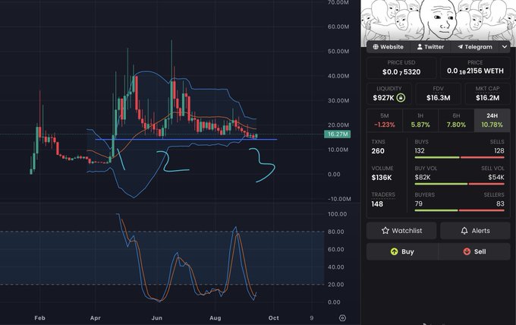
Task: Click the green Buy button
Action: click(402, 251)
